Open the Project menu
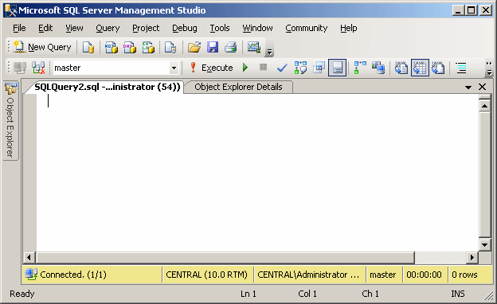The image size is (497, 304). (x=146, y=28)
